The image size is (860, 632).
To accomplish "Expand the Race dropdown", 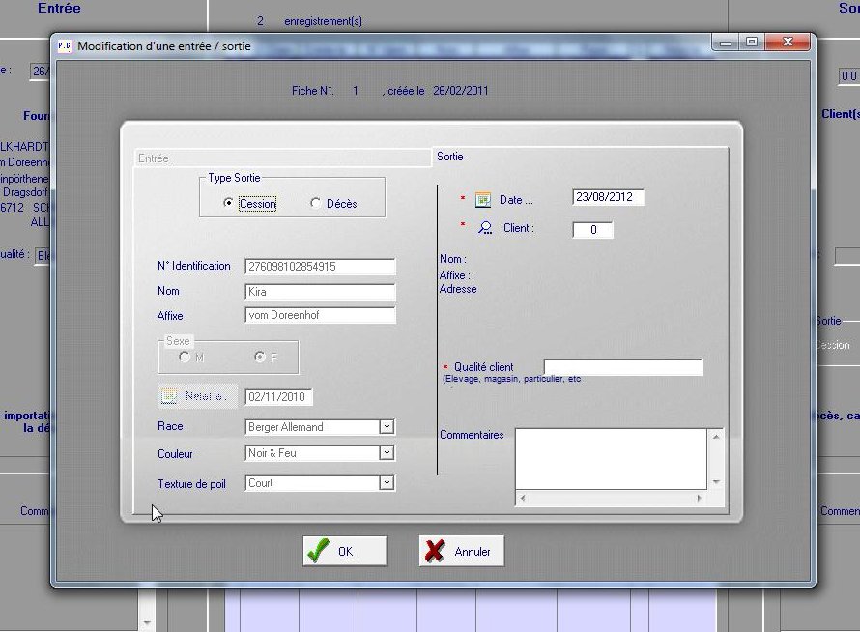I will [x=387, y=427].
